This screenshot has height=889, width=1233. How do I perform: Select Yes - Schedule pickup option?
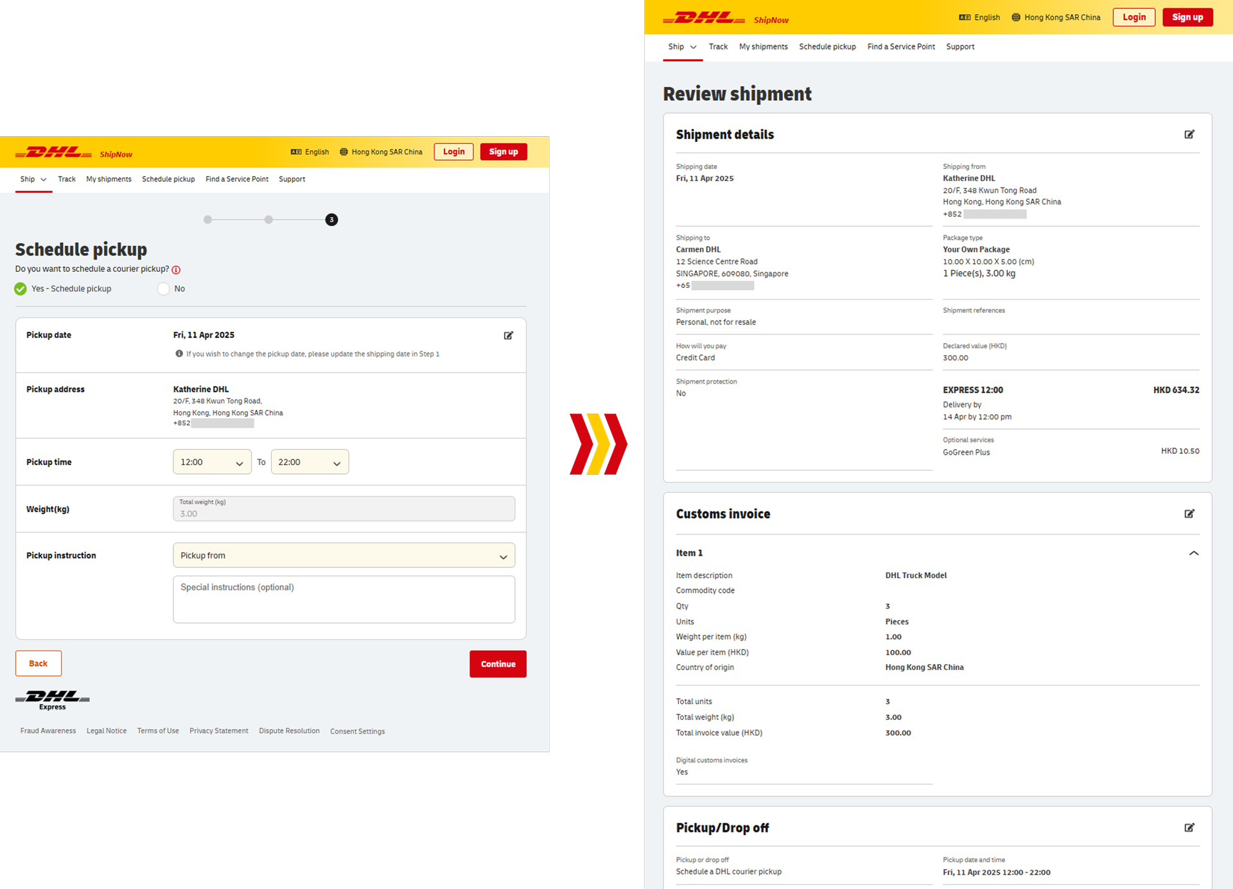pos(21,289)
